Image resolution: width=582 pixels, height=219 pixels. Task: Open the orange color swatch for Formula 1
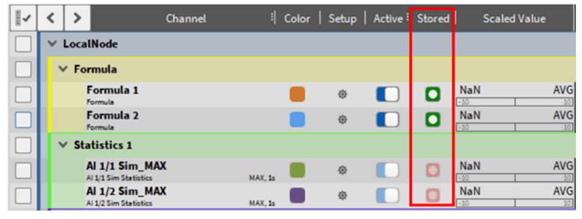[x=297, y=94]
